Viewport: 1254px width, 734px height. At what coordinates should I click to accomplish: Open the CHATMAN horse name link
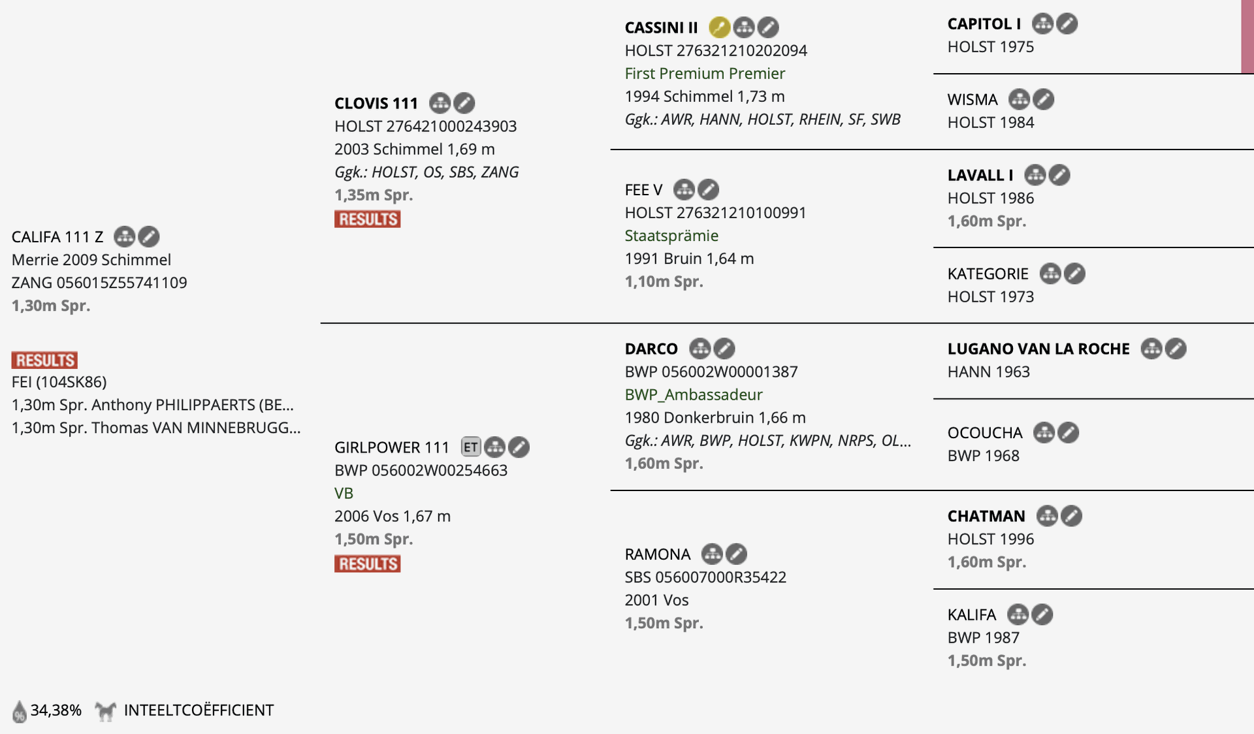(986, 517)
